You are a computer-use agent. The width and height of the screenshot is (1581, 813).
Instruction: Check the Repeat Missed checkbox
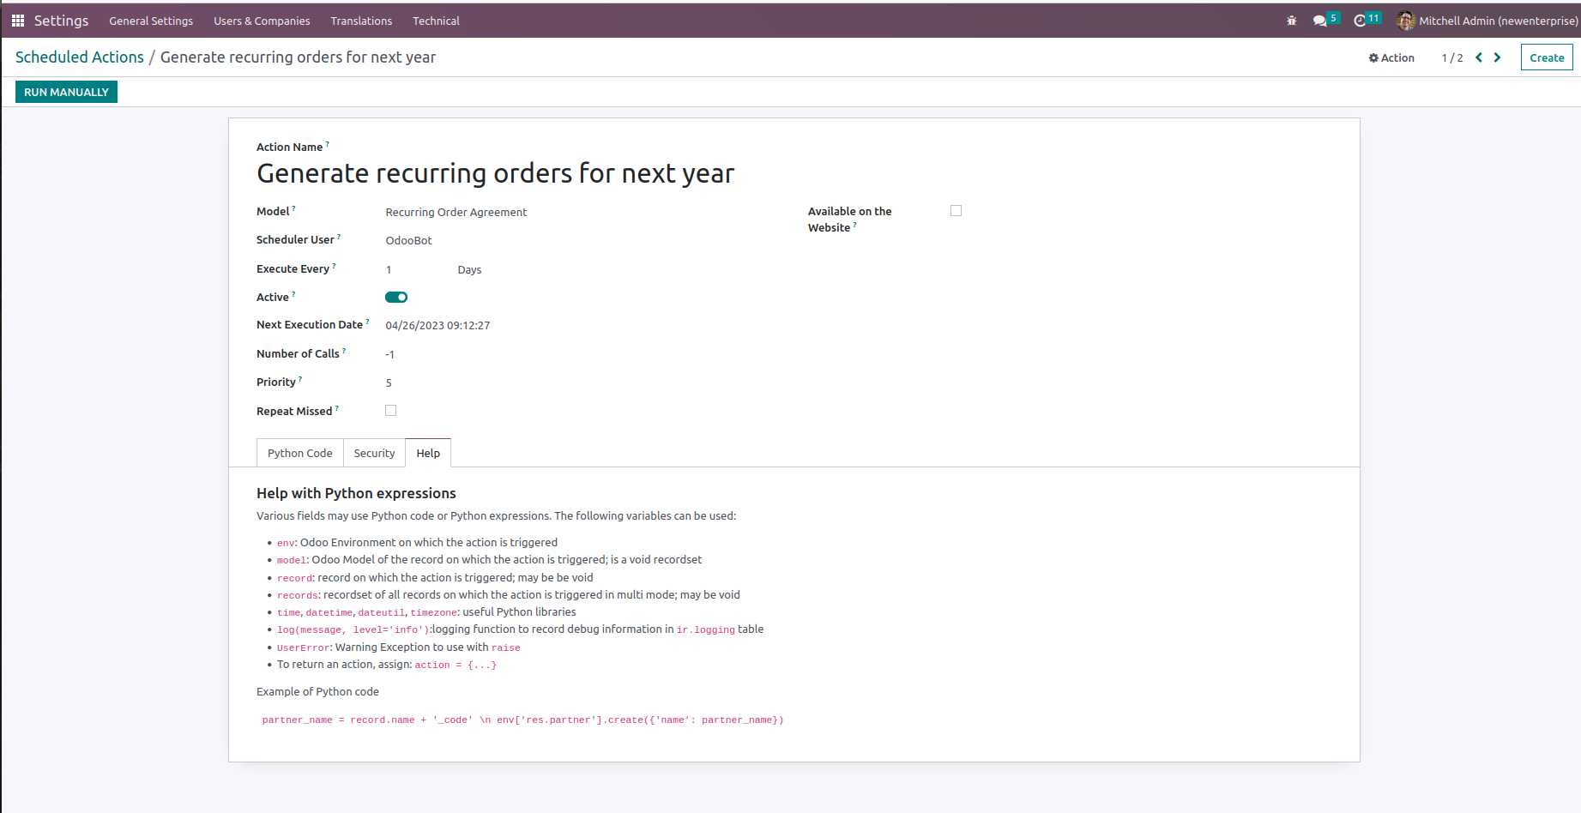click(391, 411)
